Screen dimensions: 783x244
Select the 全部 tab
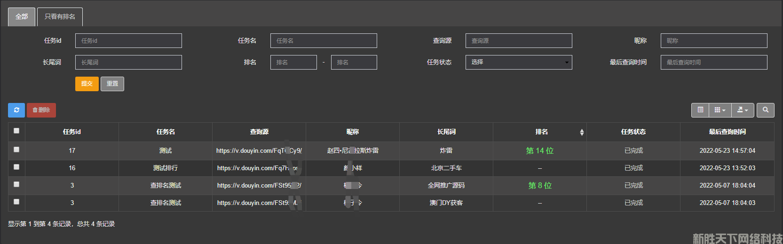[22, 17]
